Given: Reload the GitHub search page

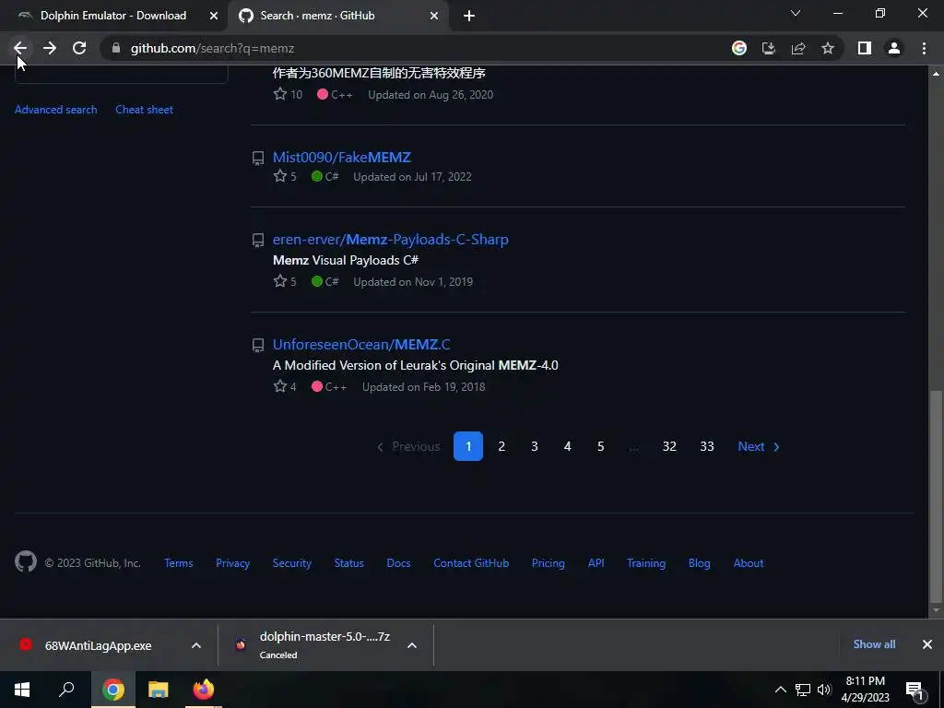Looking at the screenshot, I should 79,48.
